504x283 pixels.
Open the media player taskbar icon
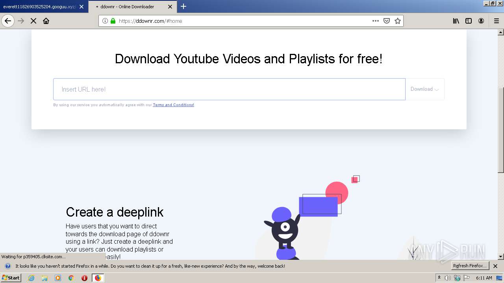[58, 278]
